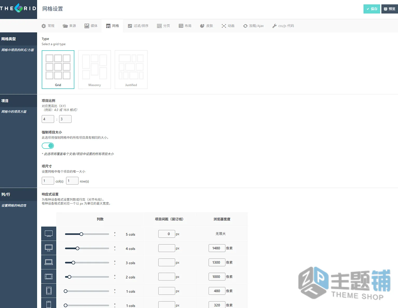This screenshot has width=398, height=308.
Task: Adjust the column slider in the 320 row
Action: pyautogui.click(x=87, y=305)
